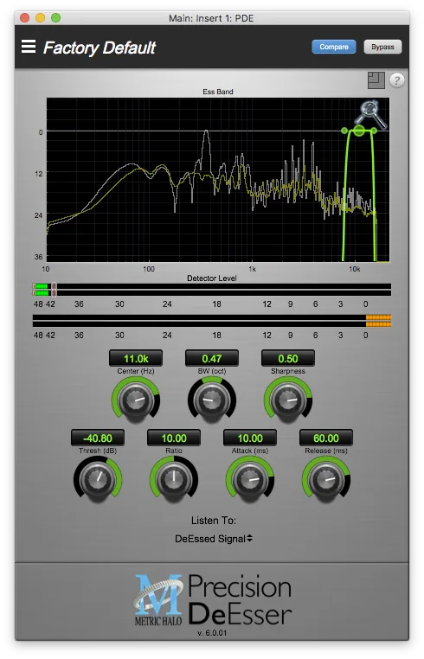
Task: Edit the 0.50 sharpness value field
Action: [287, 359]
